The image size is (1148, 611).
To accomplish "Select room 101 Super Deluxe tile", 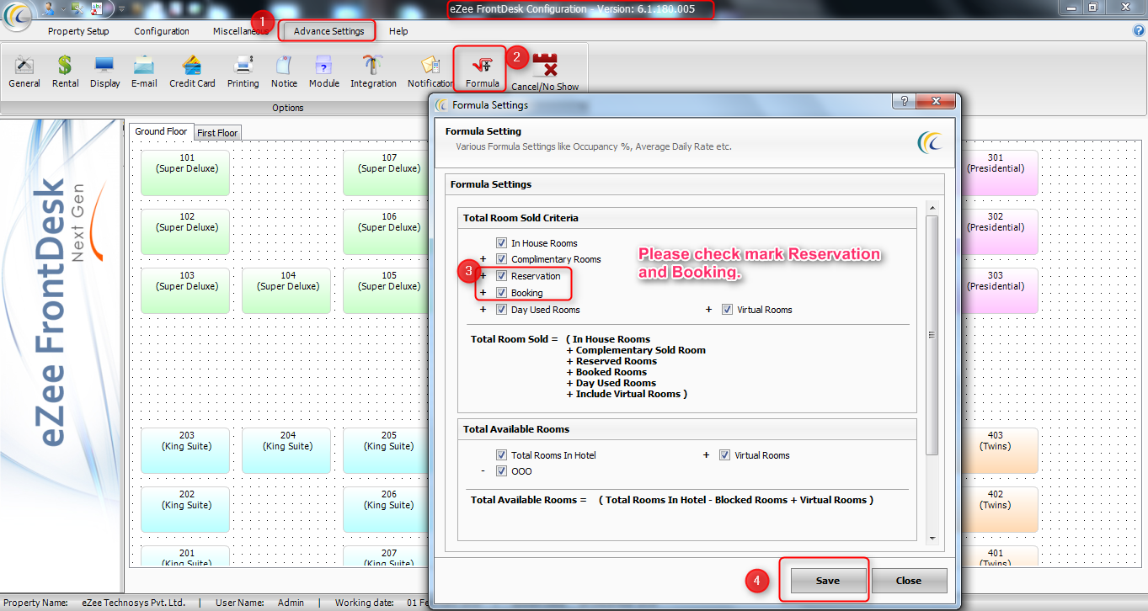I will tap(185, 173).
